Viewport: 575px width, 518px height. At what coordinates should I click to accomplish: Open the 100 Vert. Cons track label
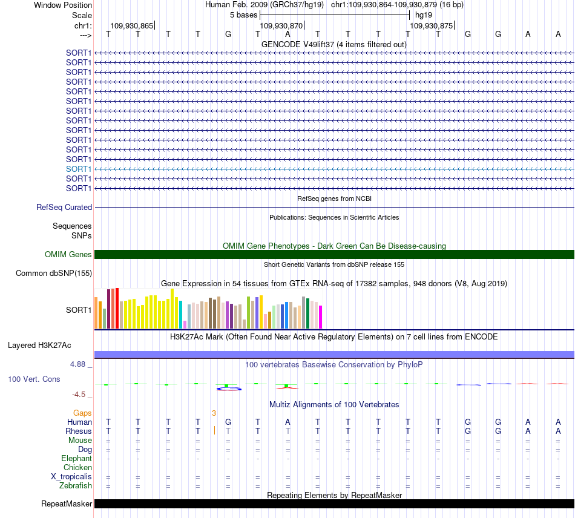click(34, 379)
